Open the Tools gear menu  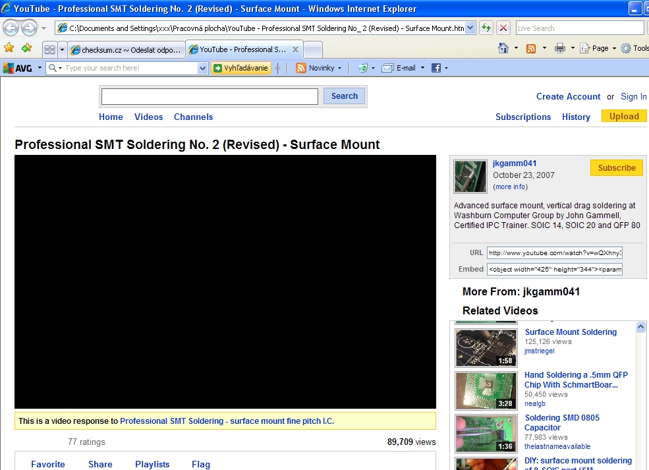(x=635, y=48)
